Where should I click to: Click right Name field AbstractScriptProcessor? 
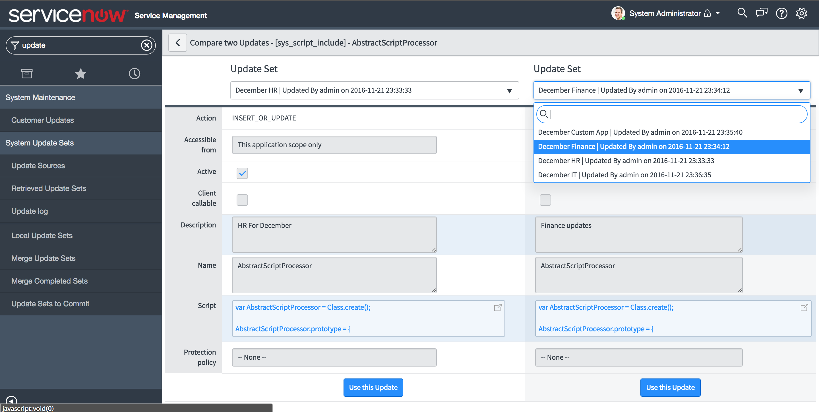point(639,275)
